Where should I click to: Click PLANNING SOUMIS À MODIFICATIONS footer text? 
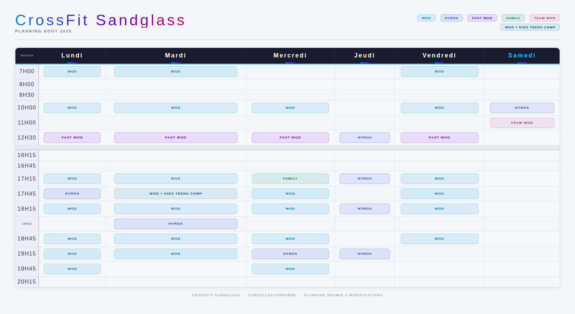coord(343,295)
